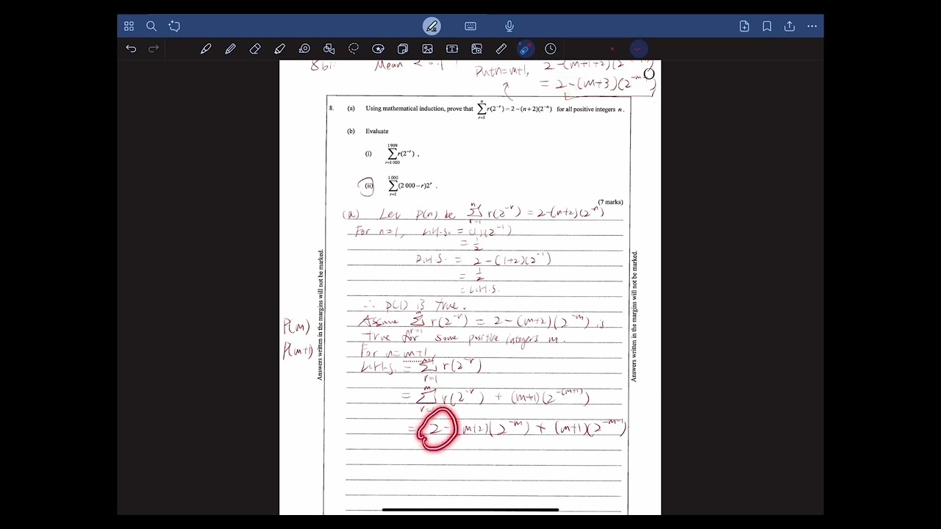Redo the undone action

click(154, 48)
